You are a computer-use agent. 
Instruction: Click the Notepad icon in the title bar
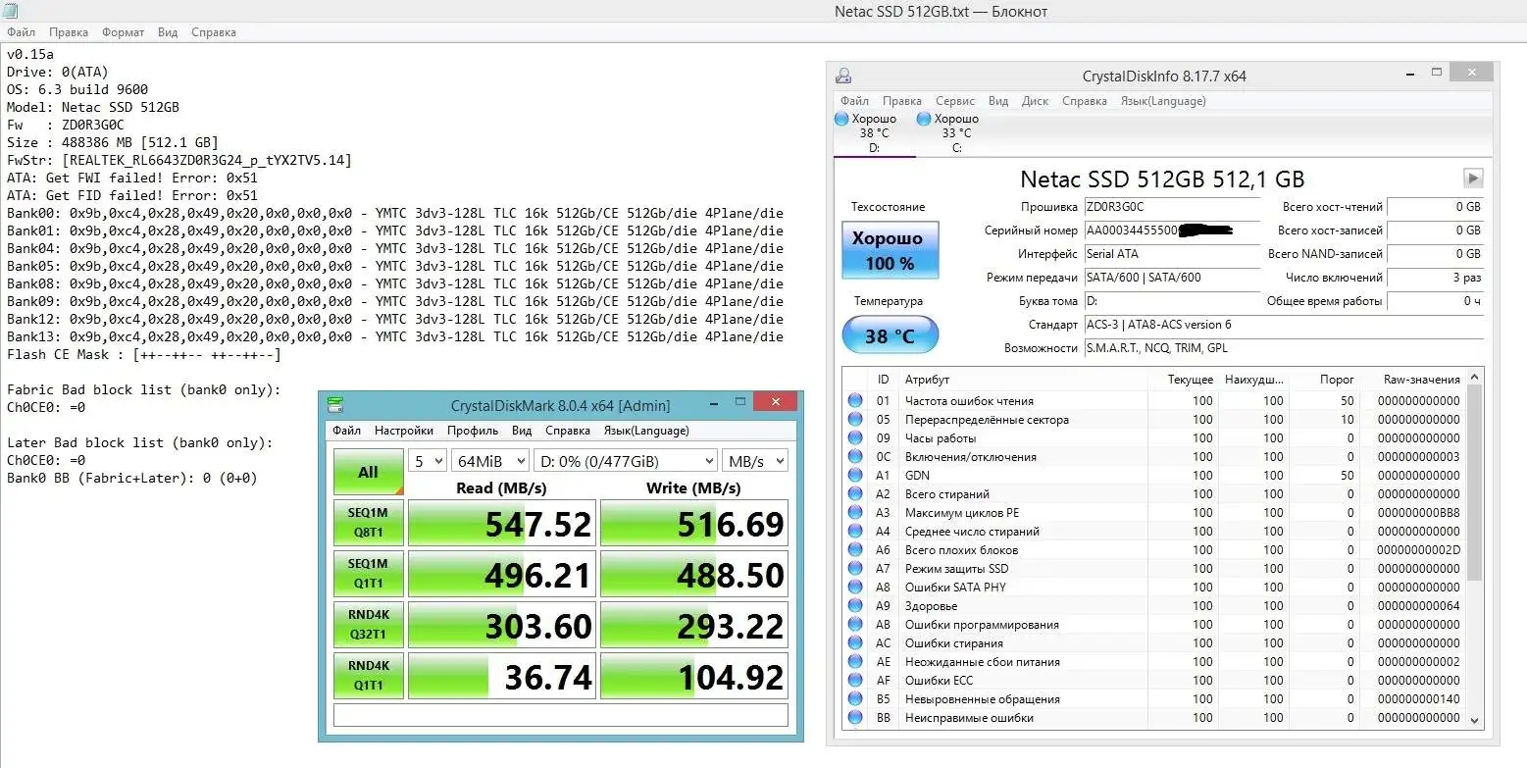pyautogui.click(x=10, y=11)
